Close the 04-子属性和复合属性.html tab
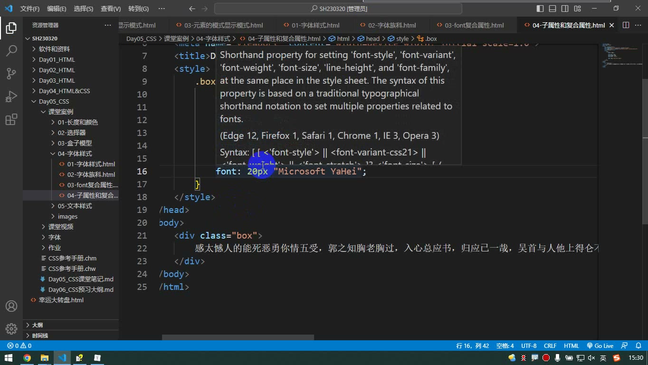 pos(611,25)
